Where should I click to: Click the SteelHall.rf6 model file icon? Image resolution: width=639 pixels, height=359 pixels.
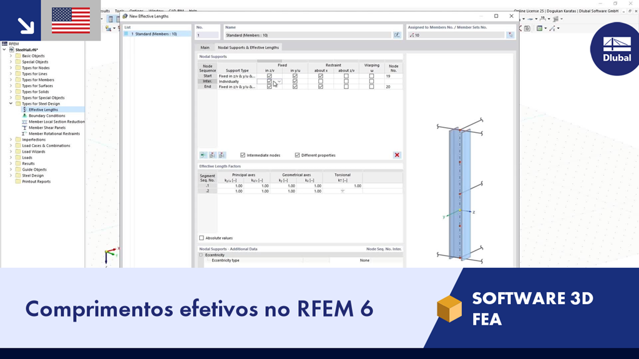[x=11, y=50]
